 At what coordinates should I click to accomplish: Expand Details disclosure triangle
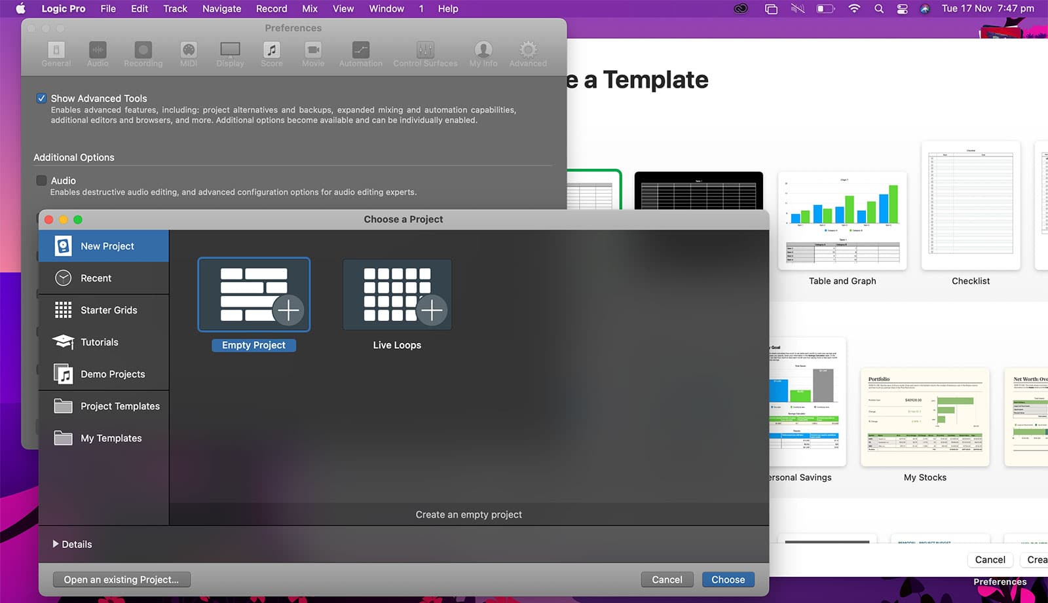click(x=56, y=544)
